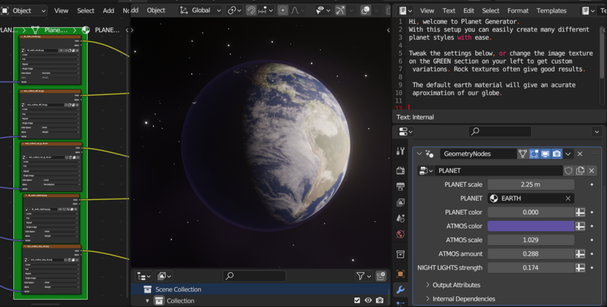Image resolution: width=607 pixels, height=307 pixels.
Task: Hide the Collection with the eye icon
Action: pos(368,300)
